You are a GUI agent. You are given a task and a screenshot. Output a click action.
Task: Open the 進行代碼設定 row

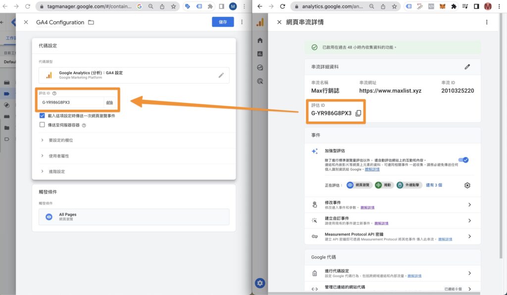tap(393, 273)
